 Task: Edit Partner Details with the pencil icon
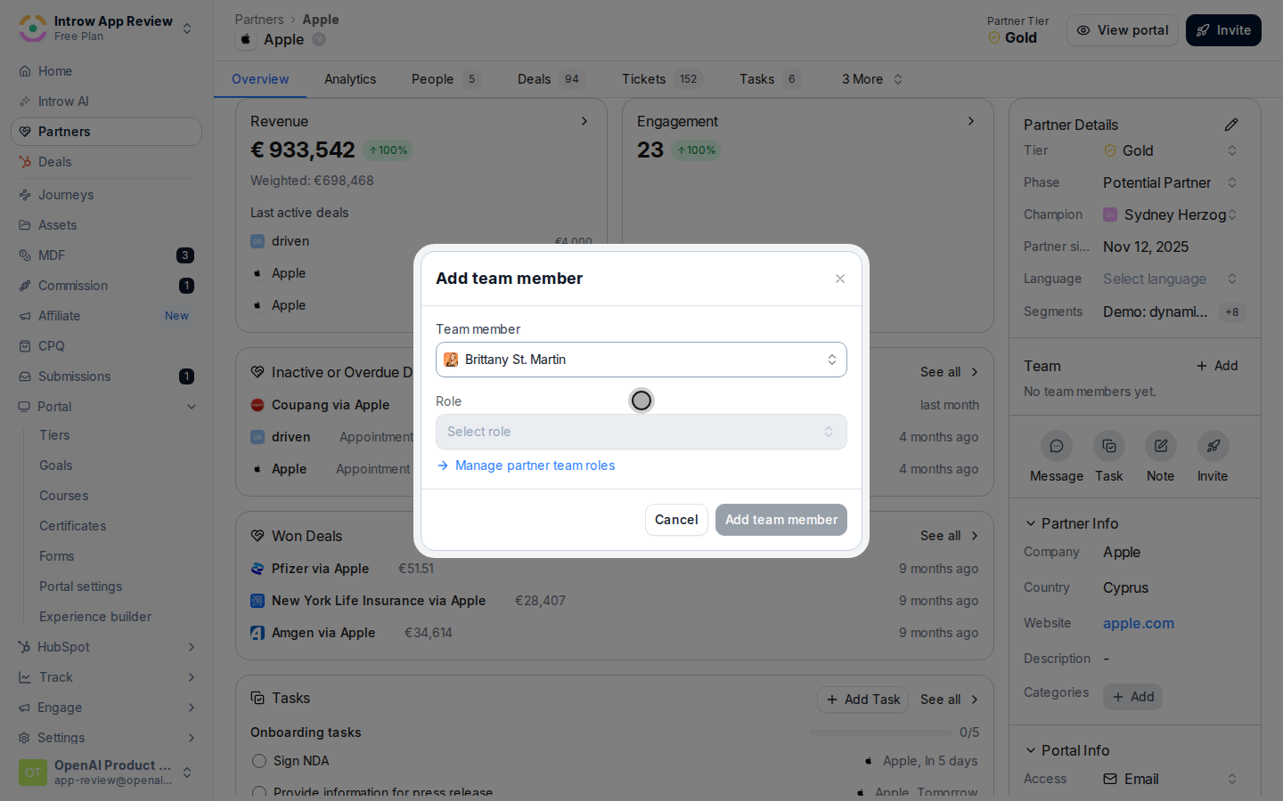1231,125
